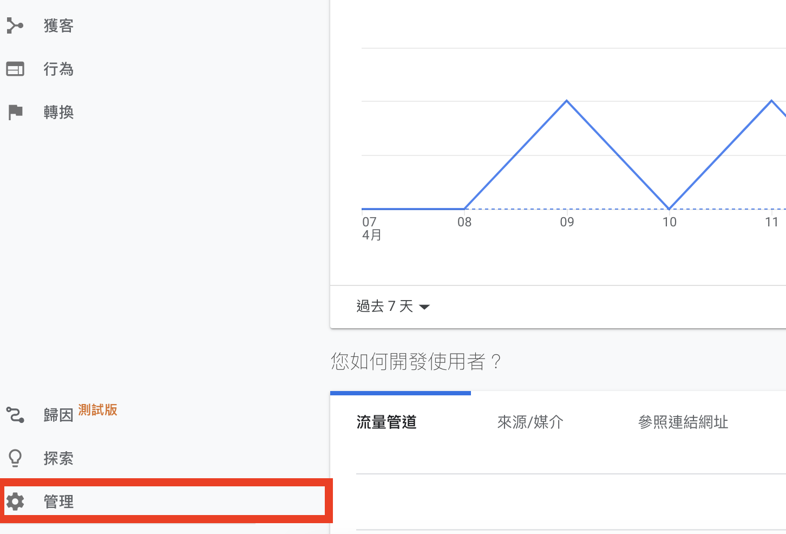Click the 過去 7 天 dropdown arrow

[x=424, y=307]
